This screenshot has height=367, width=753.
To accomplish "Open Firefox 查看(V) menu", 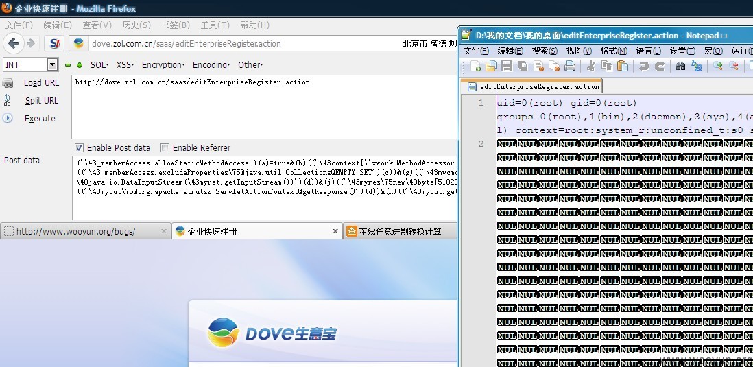I will [x=97, y=25].
